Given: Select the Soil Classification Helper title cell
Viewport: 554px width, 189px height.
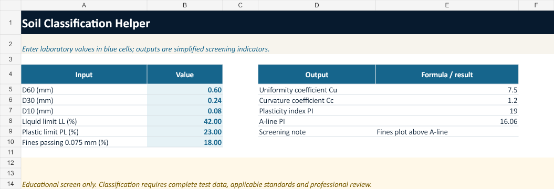Looking at the screenshot, I should [x=287, y=23].
